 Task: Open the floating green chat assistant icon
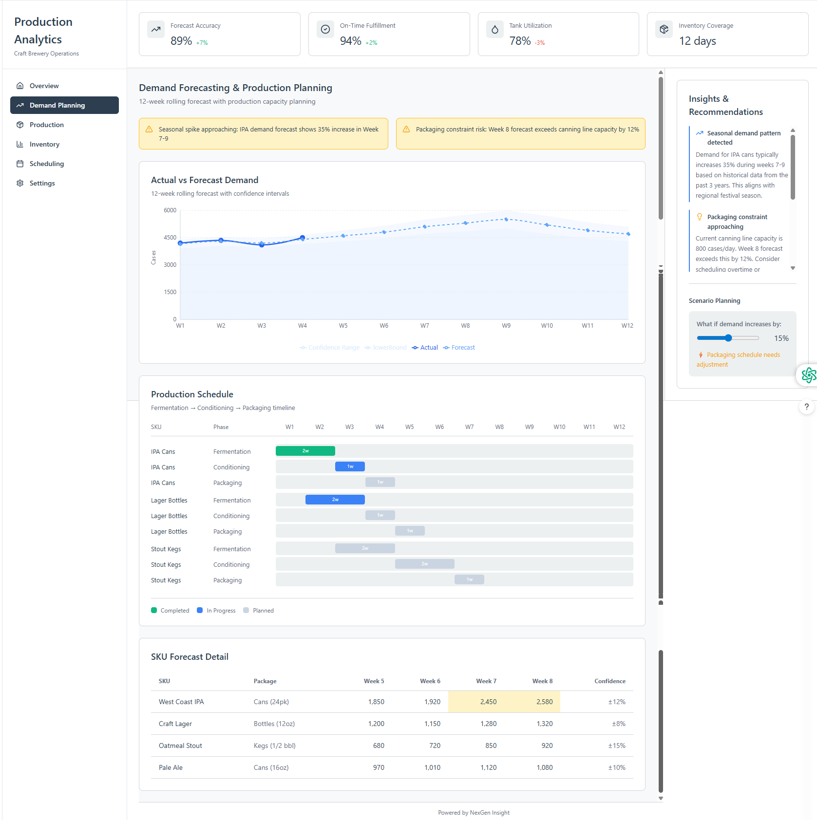tap(808, 375)
